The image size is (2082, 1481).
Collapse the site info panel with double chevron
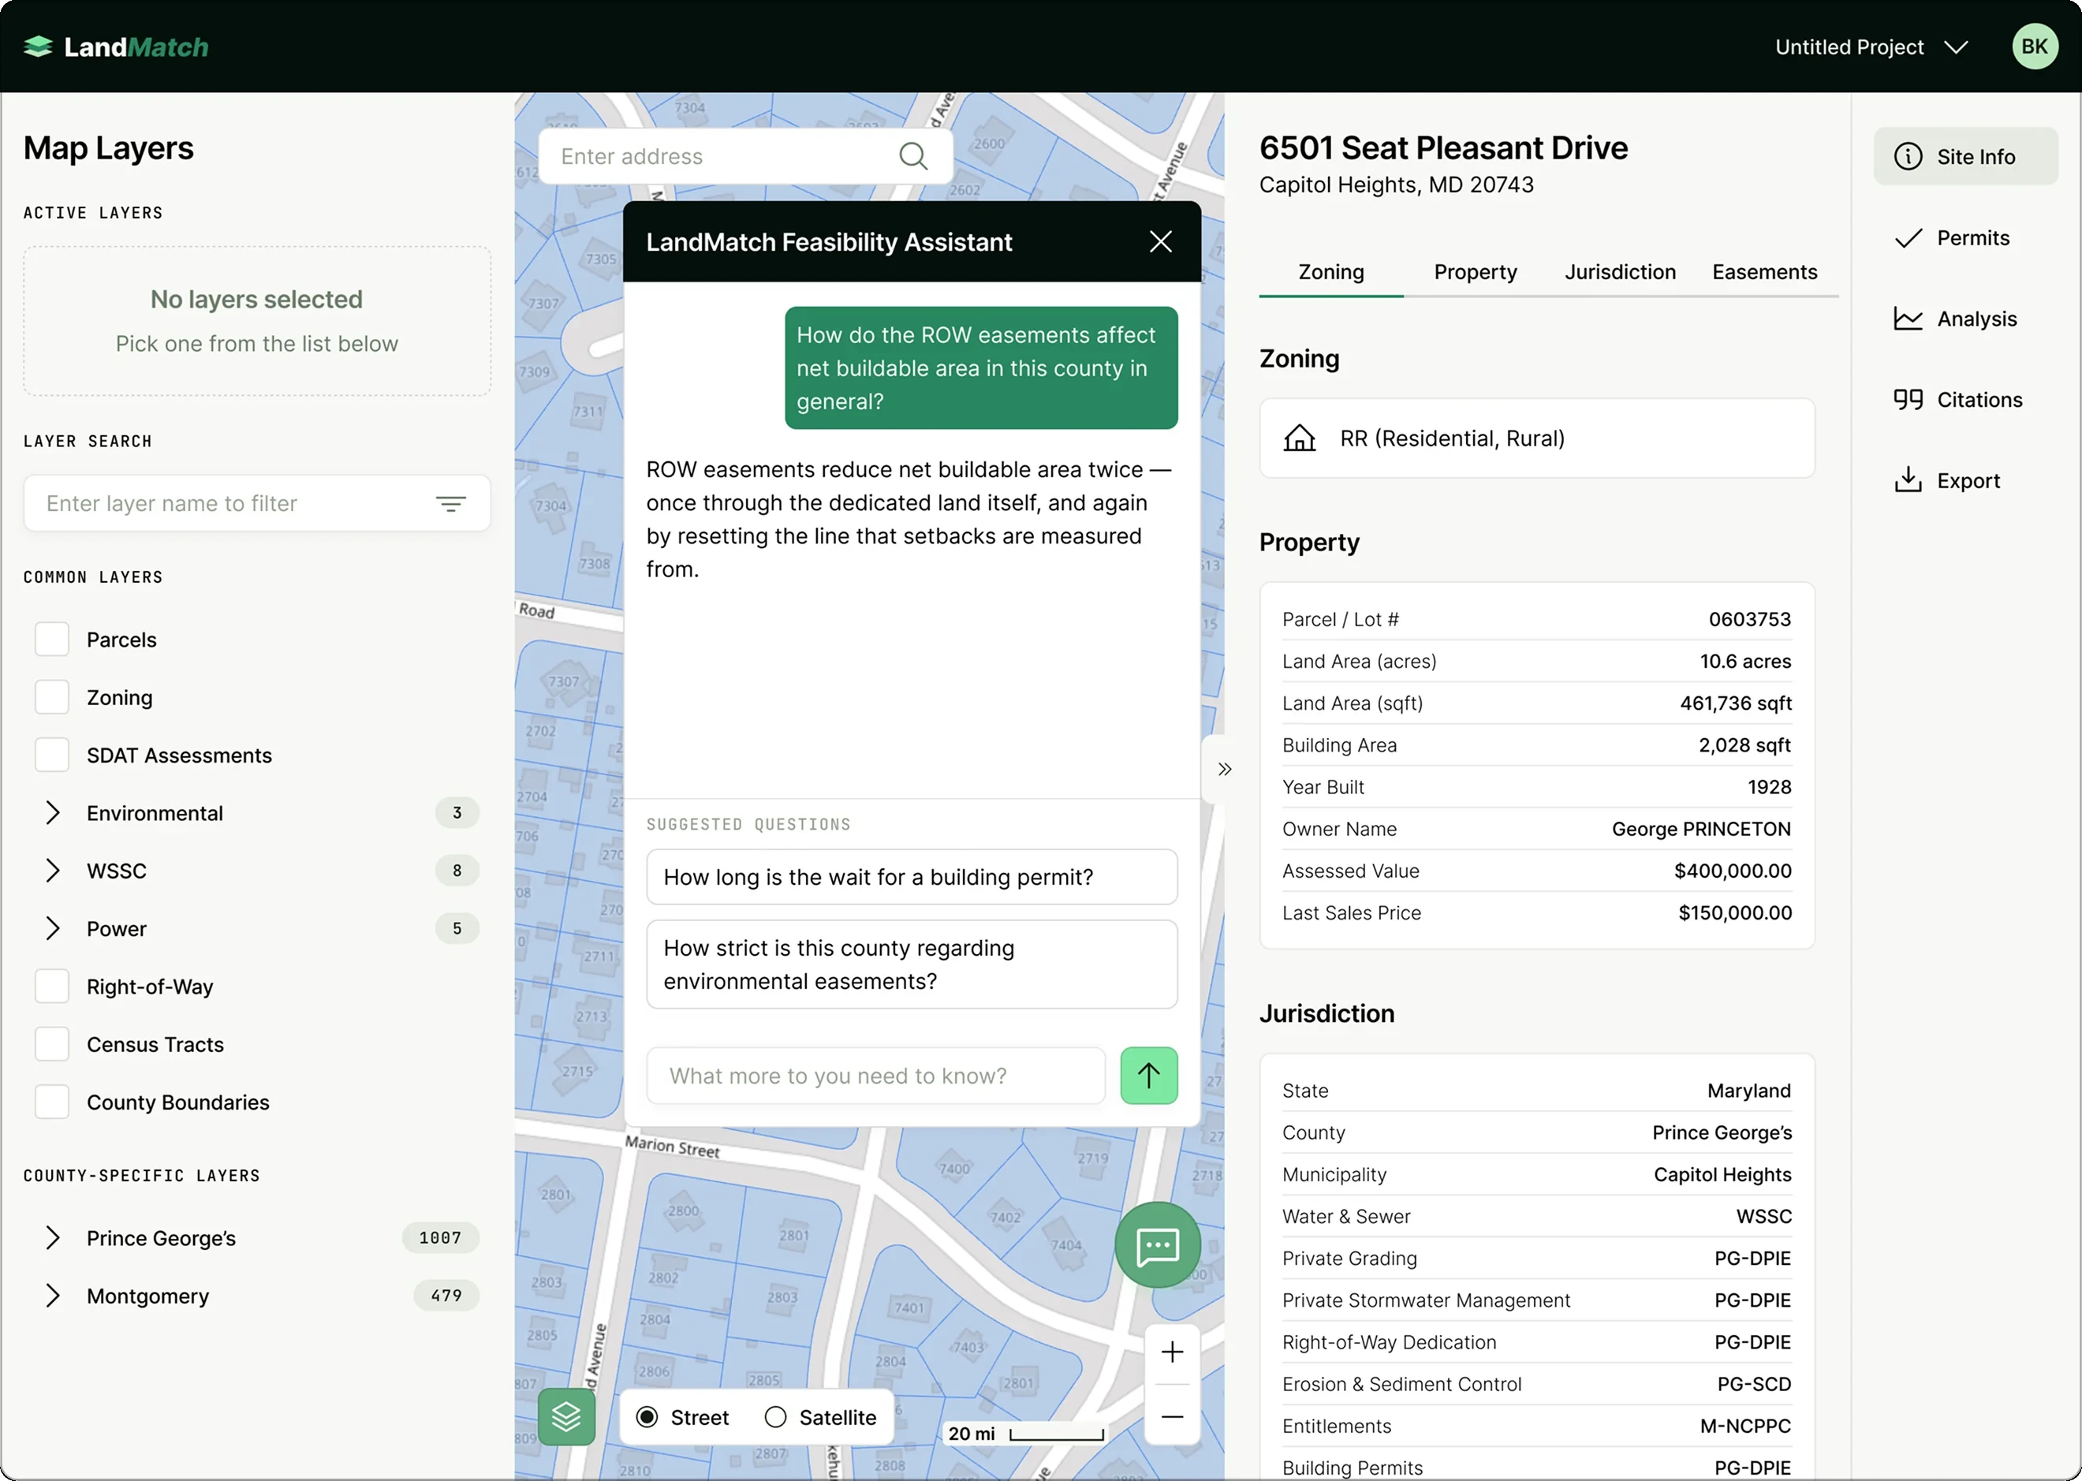[1224, 769]
